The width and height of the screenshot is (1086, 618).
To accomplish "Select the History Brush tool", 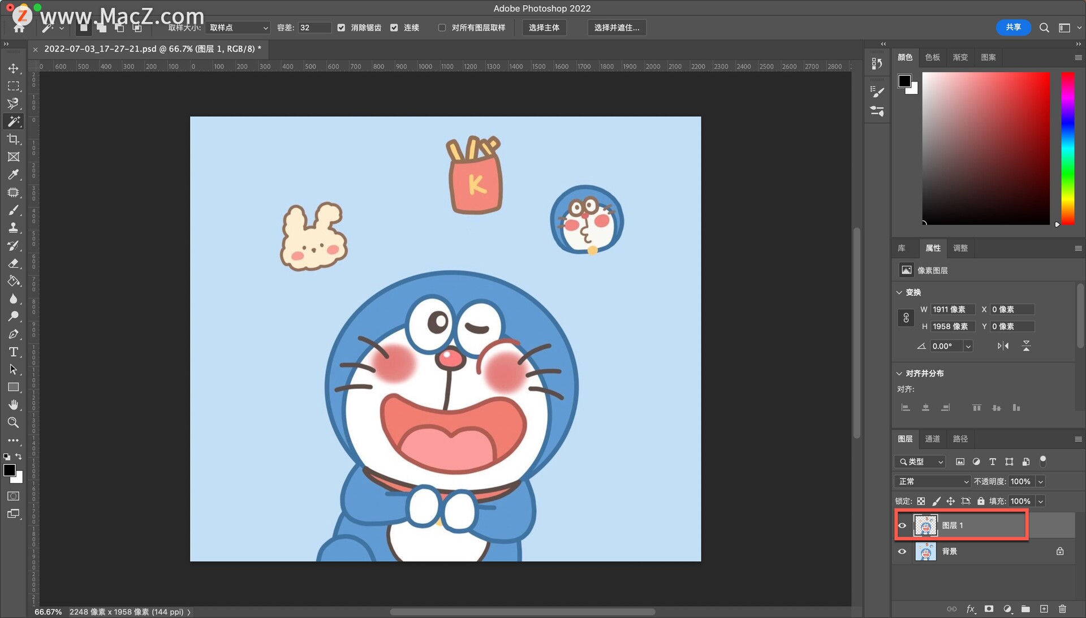I will point(13,245).
